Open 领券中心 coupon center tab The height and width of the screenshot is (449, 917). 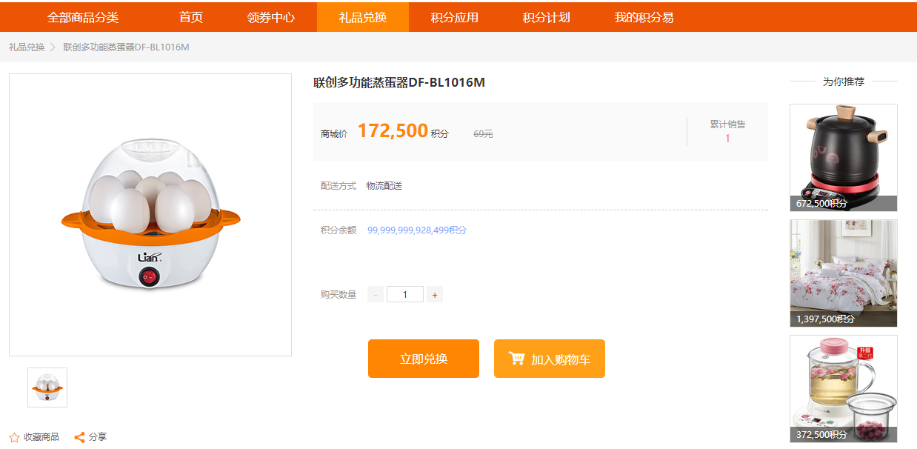pyautogui.click(x=271, y=17)
